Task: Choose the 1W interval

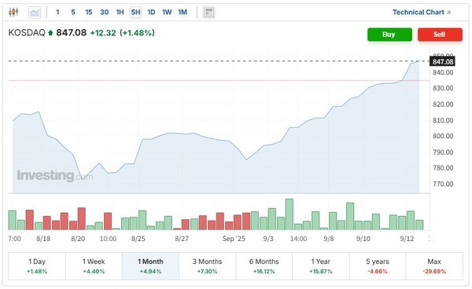Action: tap(167, 13)
